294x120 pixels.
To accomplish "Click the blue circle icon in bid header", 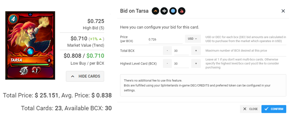I will coord(173,11).
